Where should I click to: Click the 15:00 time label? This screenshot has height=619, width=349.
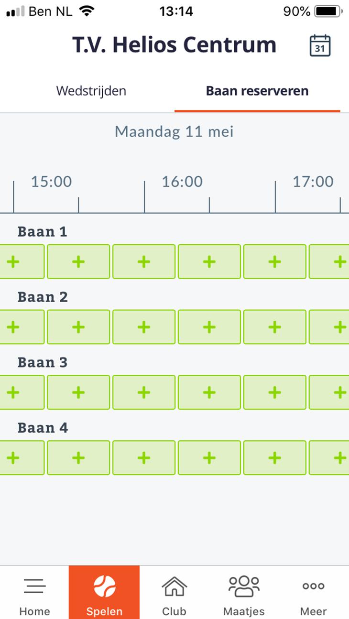[x=52, y=182]
